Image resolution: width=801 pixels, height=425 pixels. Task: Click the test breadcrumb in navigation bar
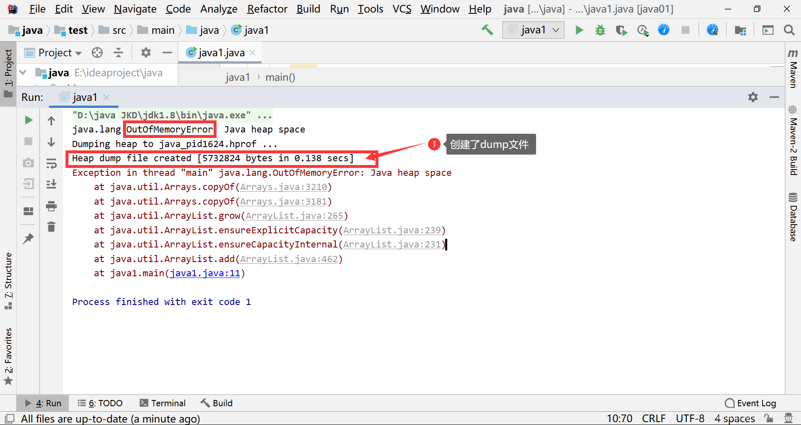tap(72, 30)
